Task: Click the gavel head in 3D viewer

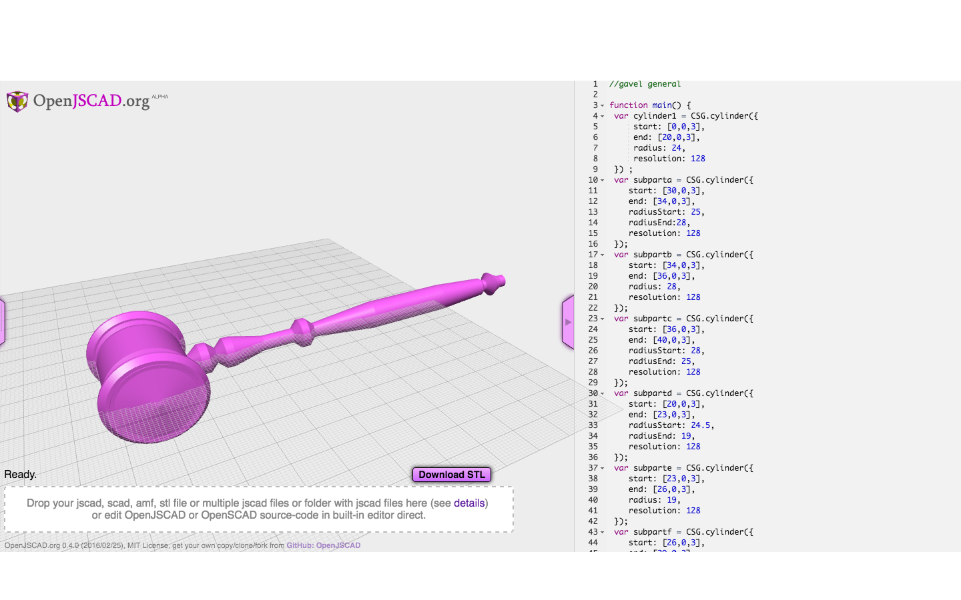Action: 143,373
